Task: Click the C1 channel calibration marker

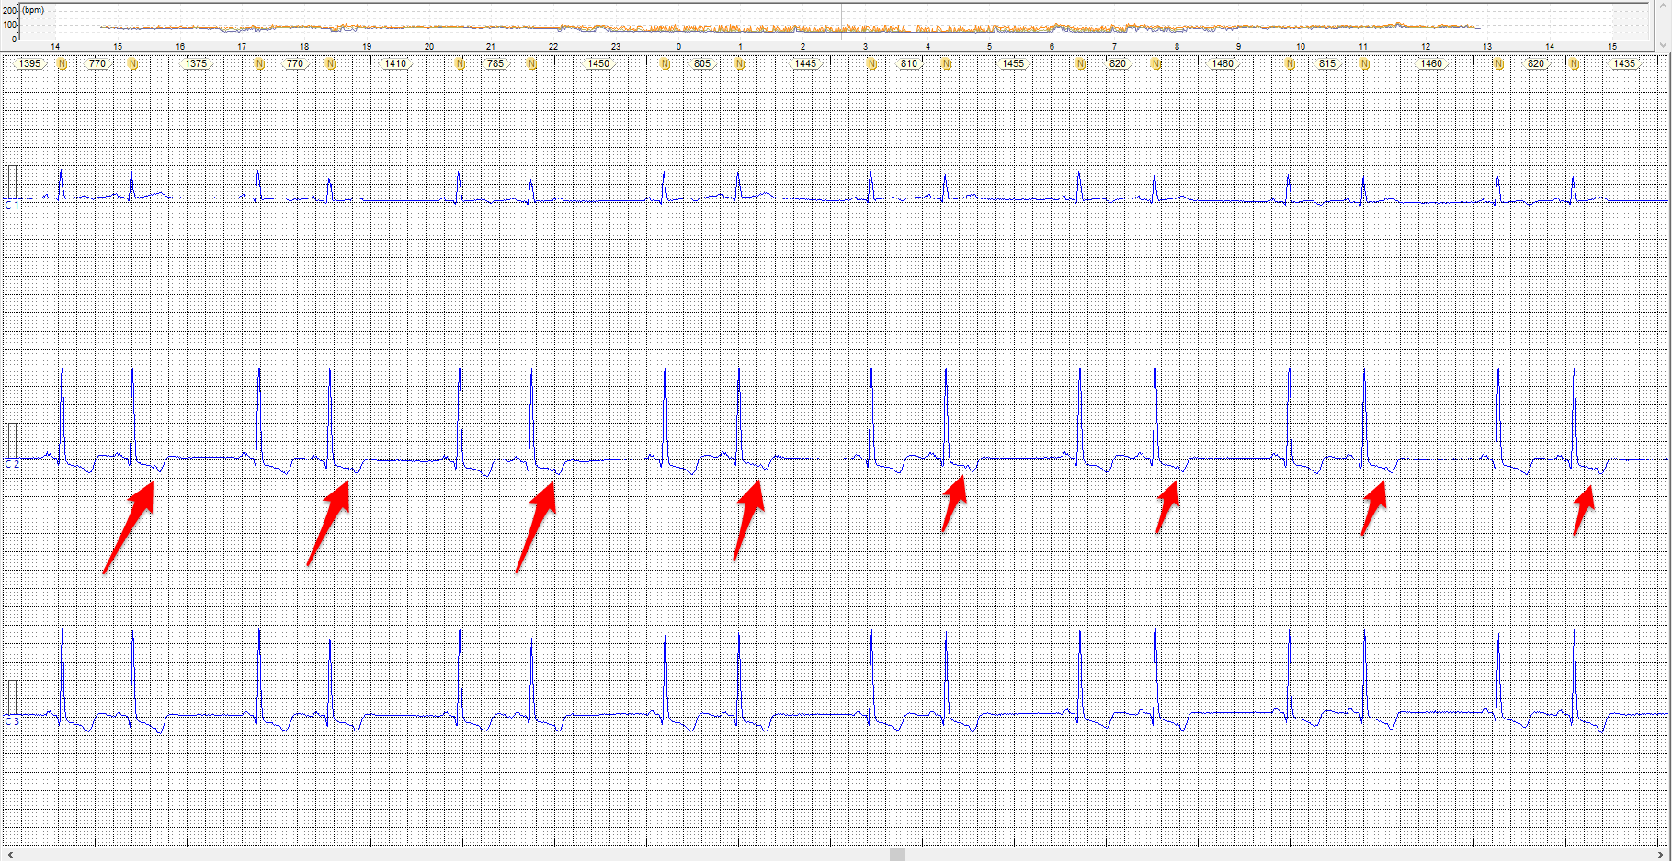Action: pos(12,182)
